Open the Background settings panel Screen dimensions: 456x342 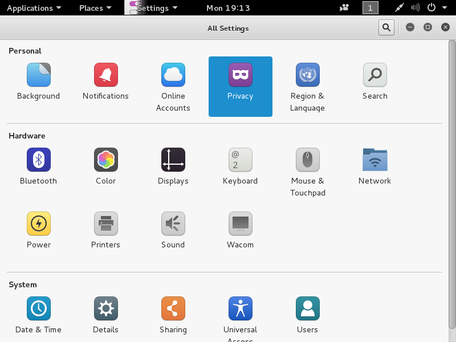pos(38,82)
